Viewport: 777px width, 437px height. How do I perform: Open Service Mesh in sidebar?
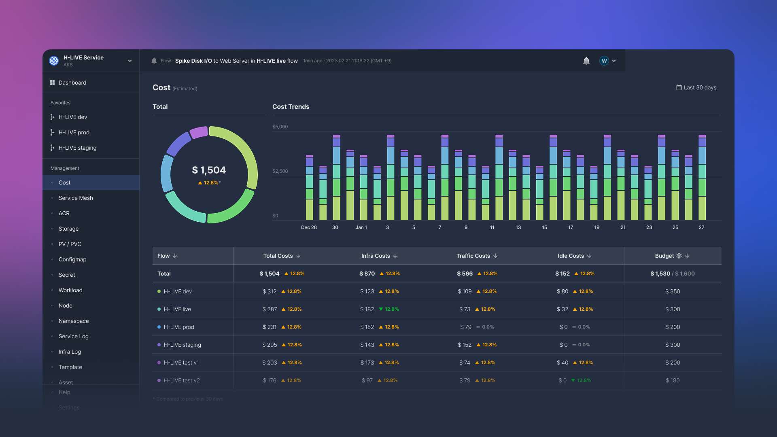[x=76, y=198]
